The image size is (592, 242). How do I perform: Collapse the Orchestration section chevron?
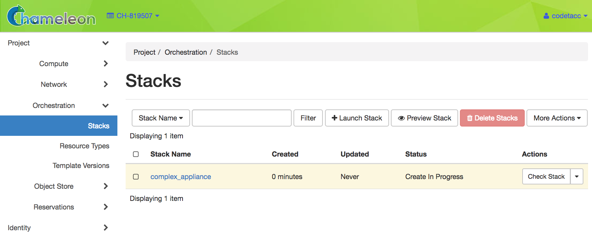[x=105, y=105]
